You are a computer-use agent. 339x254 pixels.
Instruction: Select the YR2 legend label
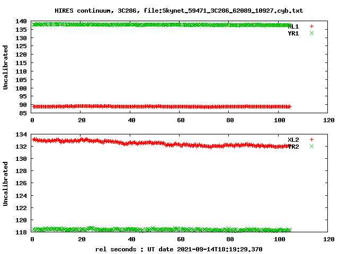click(293, 147)
